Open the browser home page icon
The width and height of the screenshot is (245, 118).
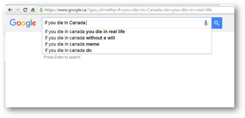click(x=33, y=10)
